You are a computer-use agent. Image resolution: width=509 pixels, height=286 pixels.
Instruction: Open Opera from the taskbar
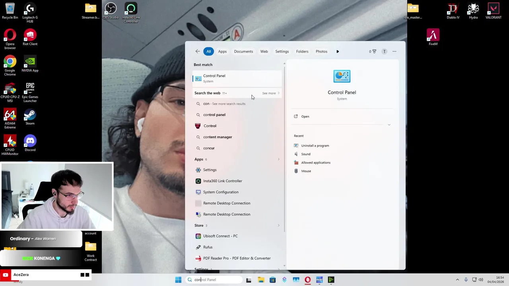pyautogui.click(x=307, y=280)
